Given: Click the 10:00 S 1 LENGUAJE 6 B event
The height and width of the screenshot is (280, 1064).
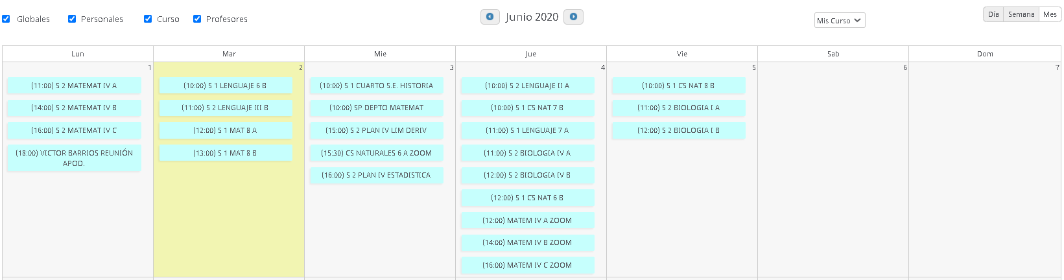Looking at the screenshot, I should pyautogui.click(x=225, y=86).
